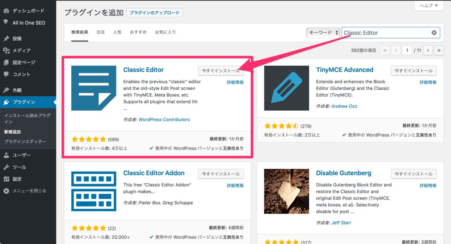Go to the previous results page
451x244 pixels.
[396, 50]
